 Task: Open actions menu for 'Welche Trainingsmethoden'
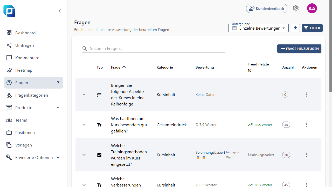(306, 155)
